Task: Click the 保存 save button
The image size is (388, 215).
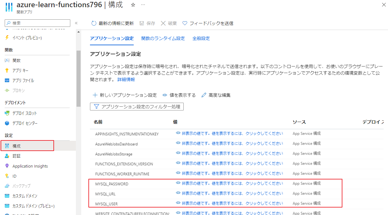Action: click(x=147, y=23)
